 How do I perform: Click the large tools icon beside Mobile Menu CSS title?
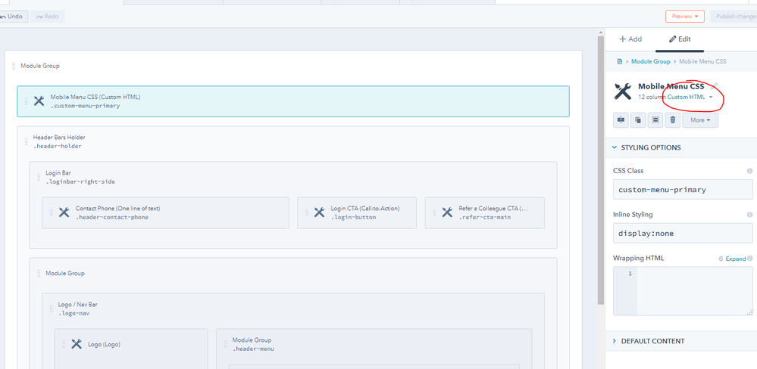click(623, 91)
